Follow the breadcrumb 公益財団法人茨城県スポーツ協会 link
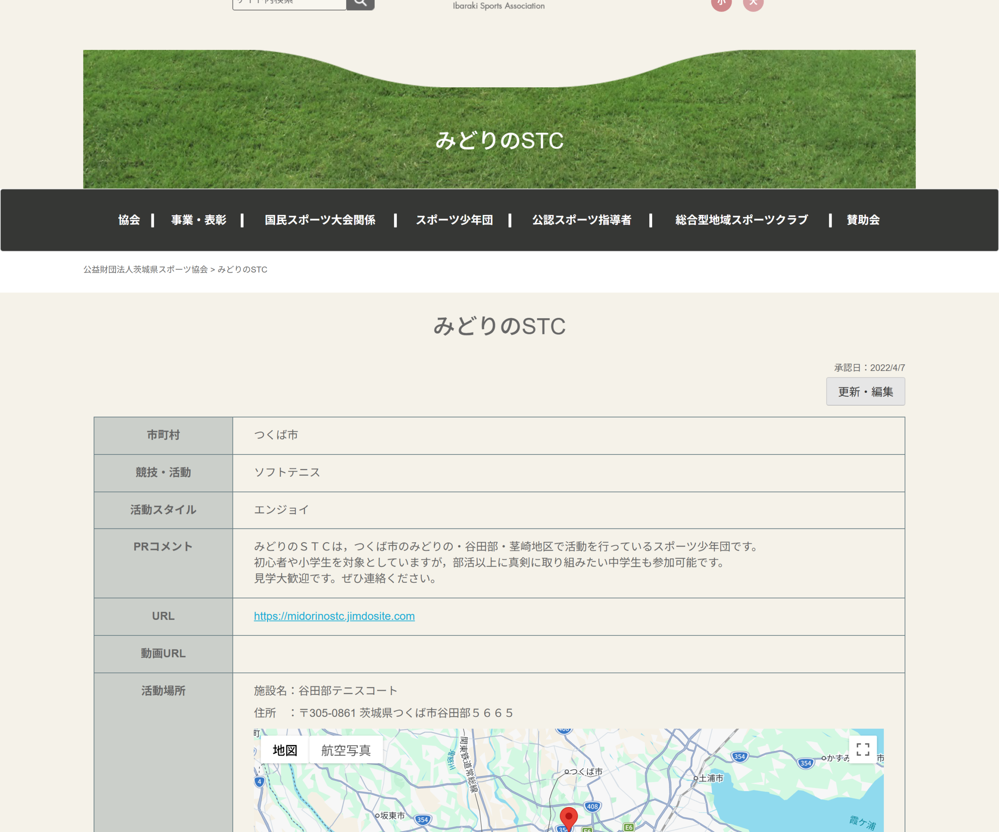The height and width of the screenshot is (832, 999). pyautogui.click(x=146, y=270)
